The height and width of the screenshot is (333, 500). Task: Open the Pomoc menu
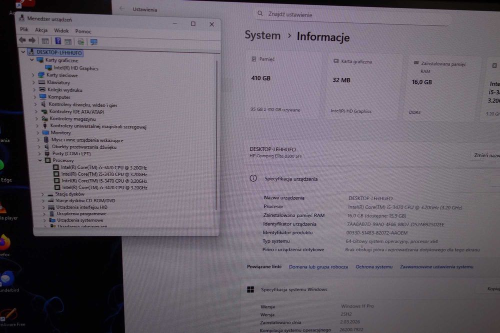click(83, 31)
